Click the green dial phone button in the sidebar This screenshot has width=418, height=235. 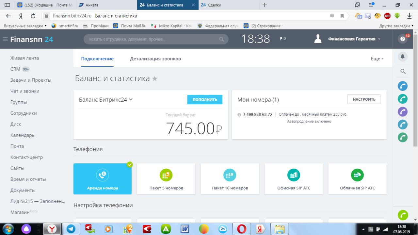pos(403,215)
